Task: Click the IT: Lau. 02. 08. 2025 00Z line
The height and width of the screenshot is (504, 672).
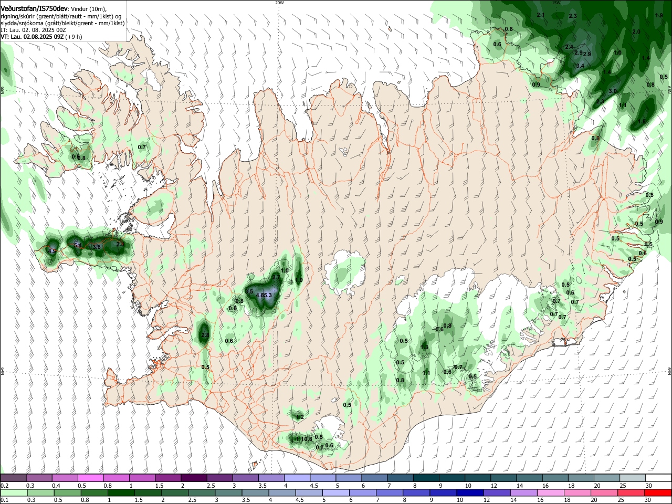Action: pos(33,30)
